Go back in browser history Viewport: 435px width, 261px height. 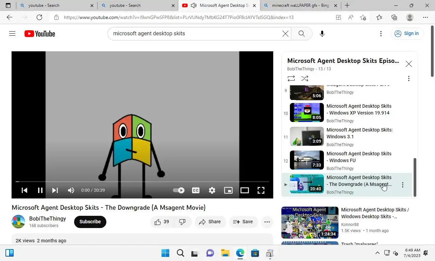(x=10, y=17)
